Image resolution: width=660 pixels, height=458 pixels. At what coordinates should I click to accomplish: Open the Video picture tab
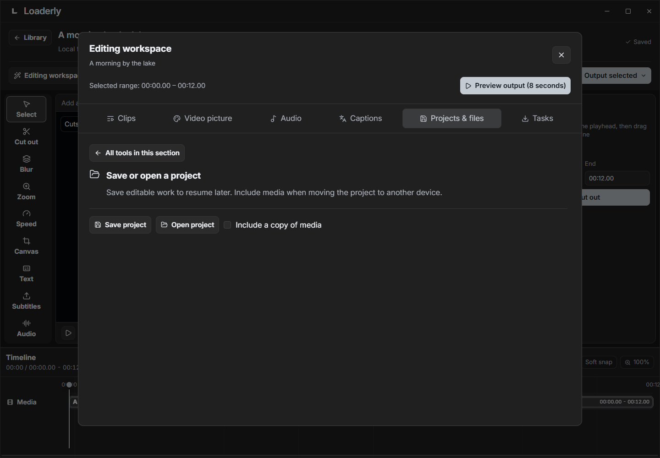(x=203, y=118)
